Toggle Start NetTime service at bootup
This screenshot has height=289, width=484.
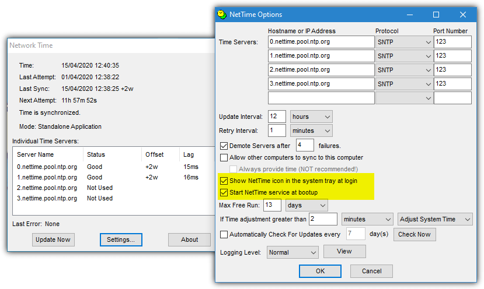[x=224, y=192]
